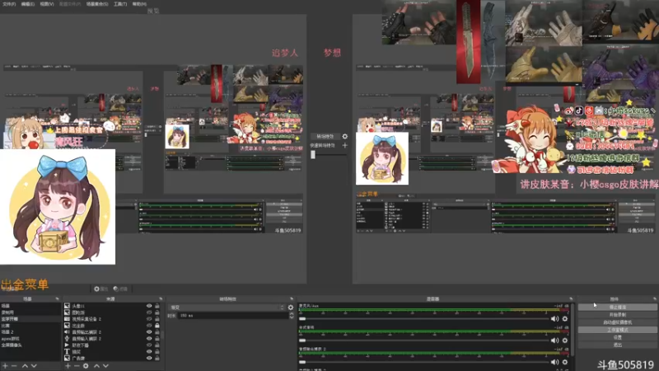The height and width of the screenshot is (371, 659).
Task: Click the transition duration input field
Action: (x=233, y=316)
